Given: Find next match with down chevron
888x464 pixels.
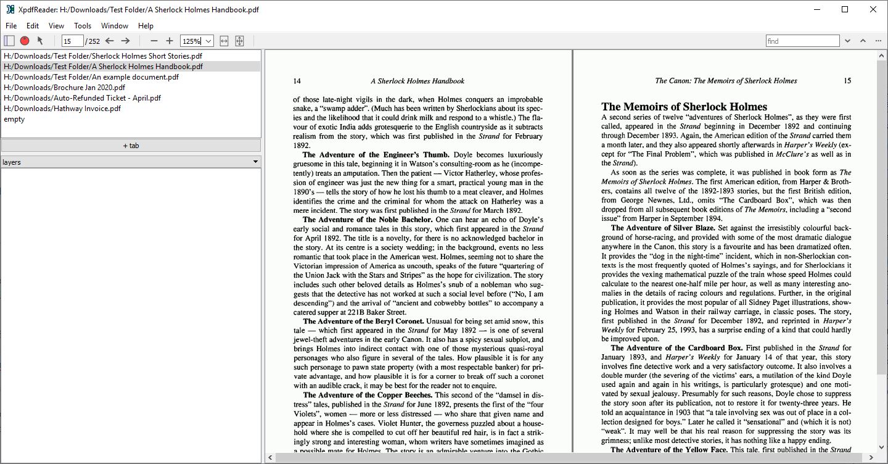Looking at the screenshot, I should tap(848, 41).
